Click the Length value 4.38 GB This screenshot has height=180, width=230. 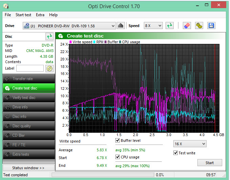(46, 56)
